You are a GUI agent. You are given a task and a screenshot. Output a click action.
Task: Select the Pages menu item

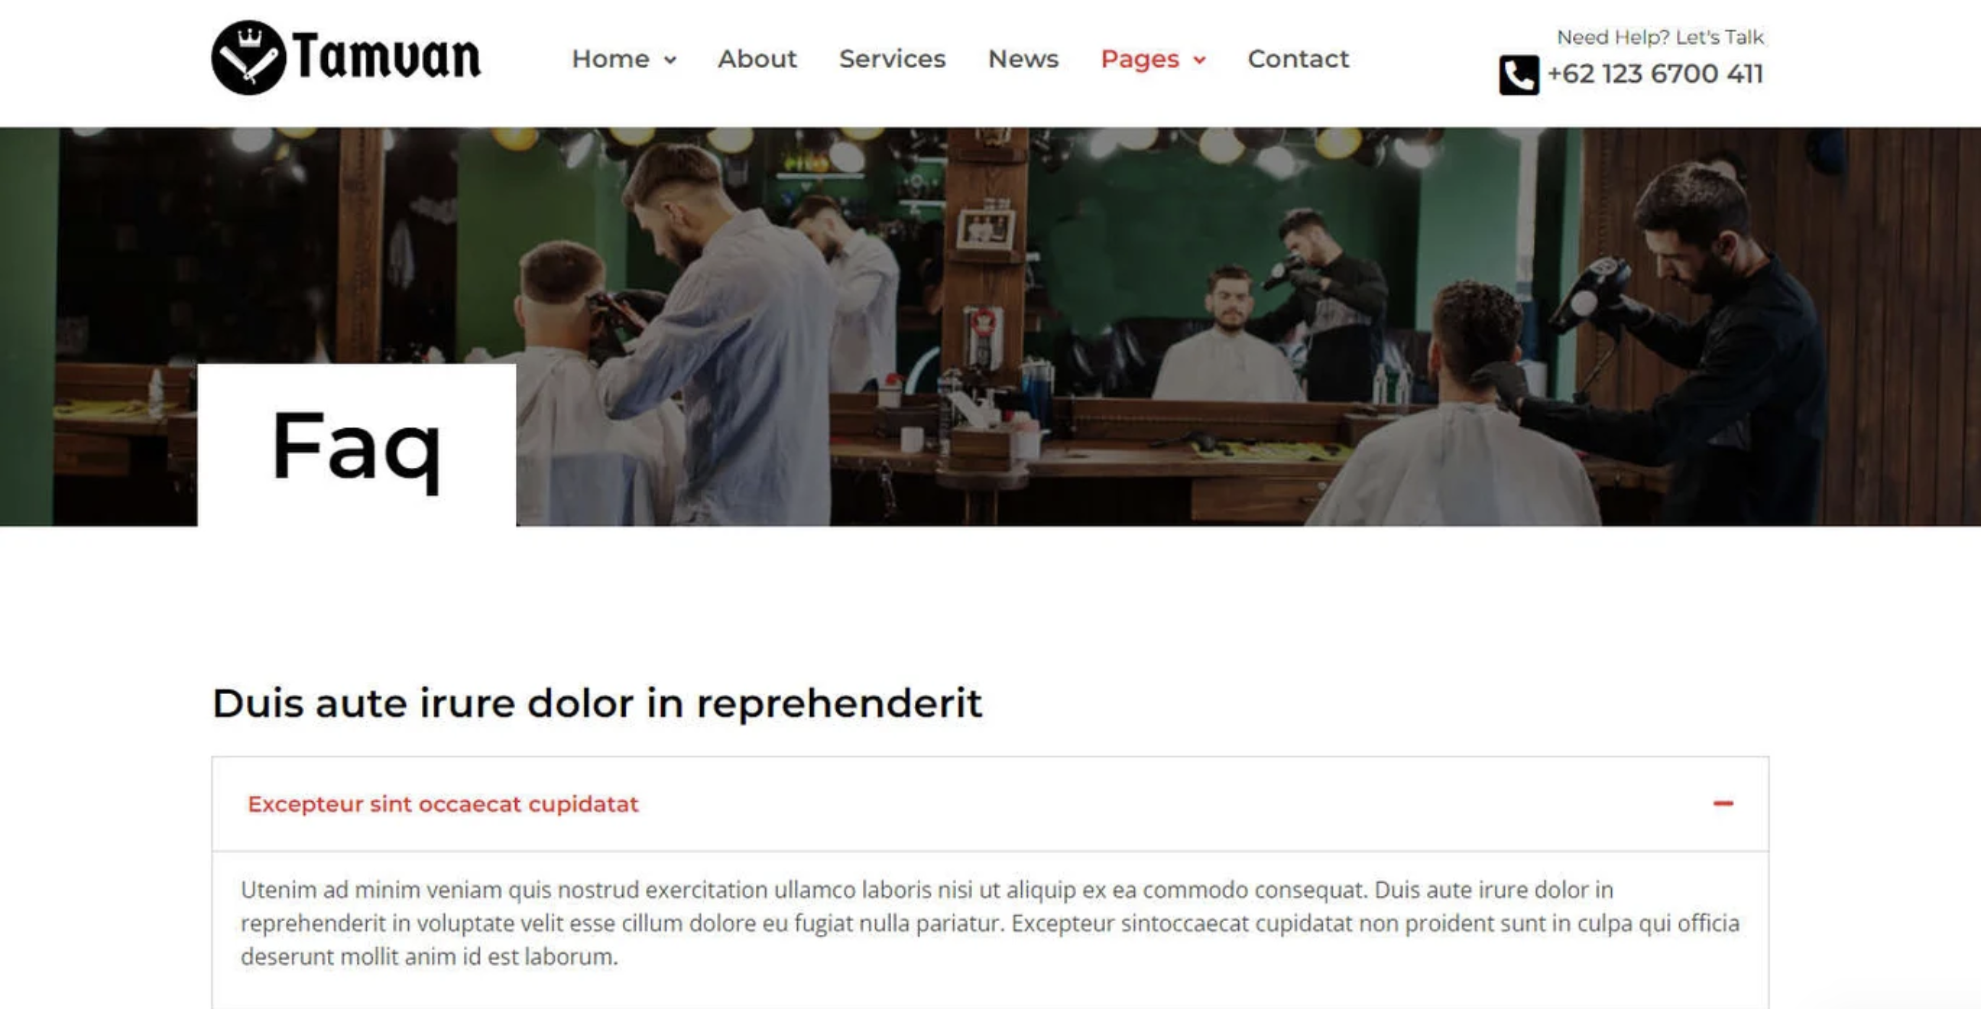pyautogui.click(x=1140, y=59)
